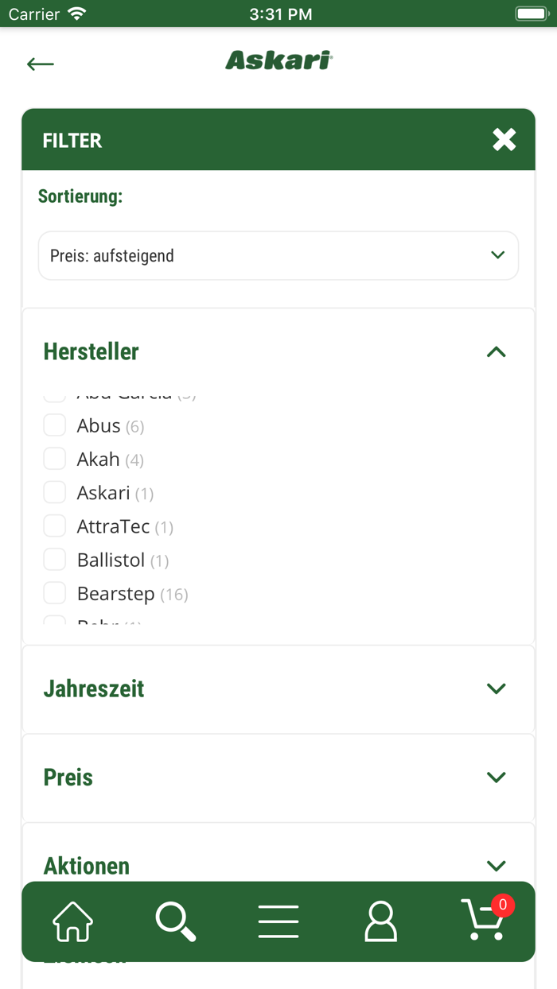
Task: Go back using the arrow icon
Action: (40, 64)
